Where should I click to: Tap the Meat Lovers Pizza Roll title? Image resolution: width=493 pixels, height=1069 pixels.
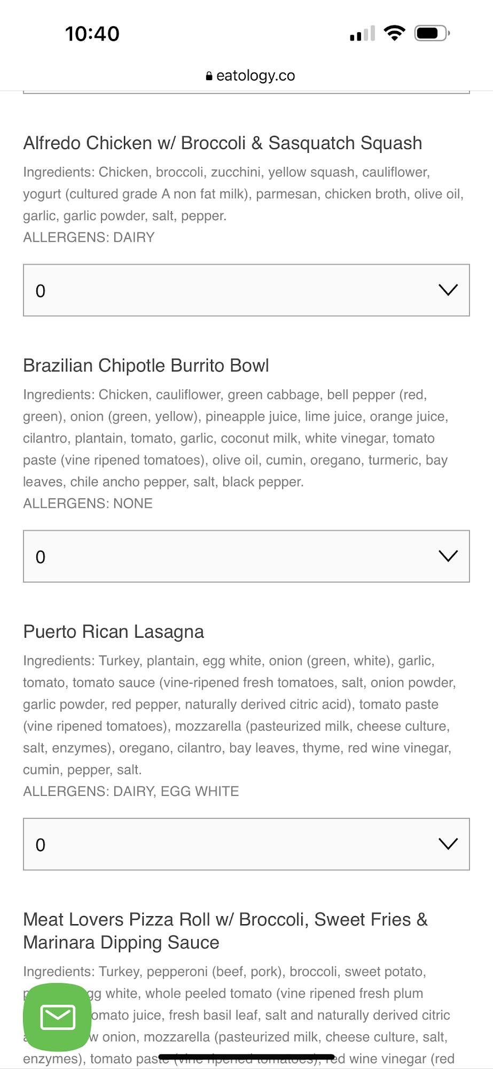225,931
